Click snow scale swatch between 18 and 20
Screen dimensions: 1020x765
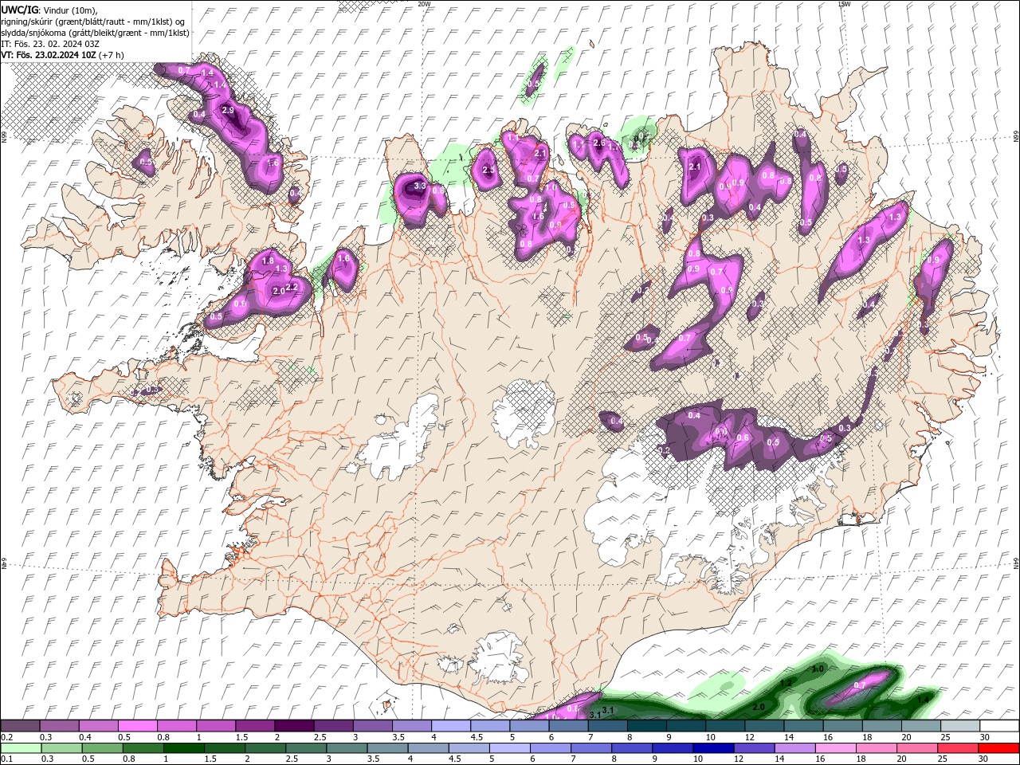coord(881,726)
